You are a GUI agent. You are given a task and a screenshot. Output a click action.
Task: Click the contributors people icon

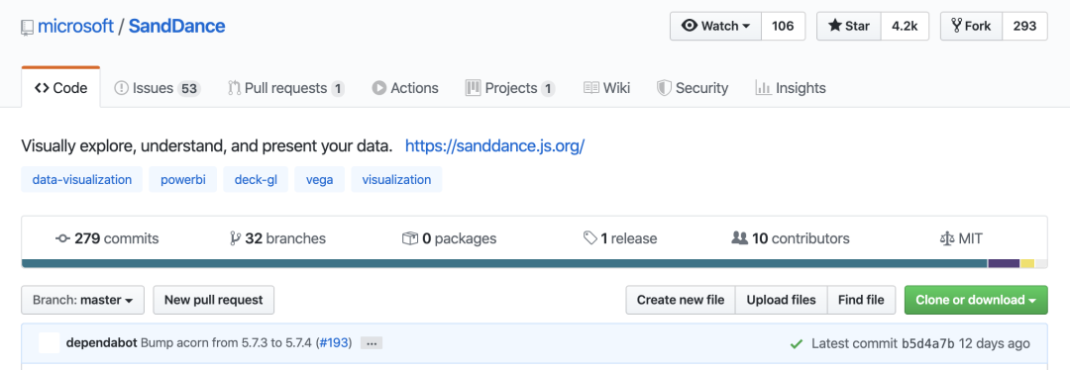click(740, 238)
